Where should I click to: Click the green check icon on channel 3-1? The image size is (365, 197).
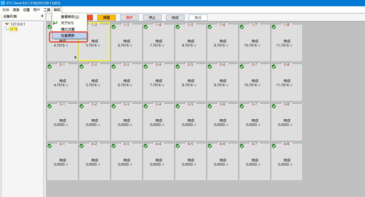click(x=49, y=106)
